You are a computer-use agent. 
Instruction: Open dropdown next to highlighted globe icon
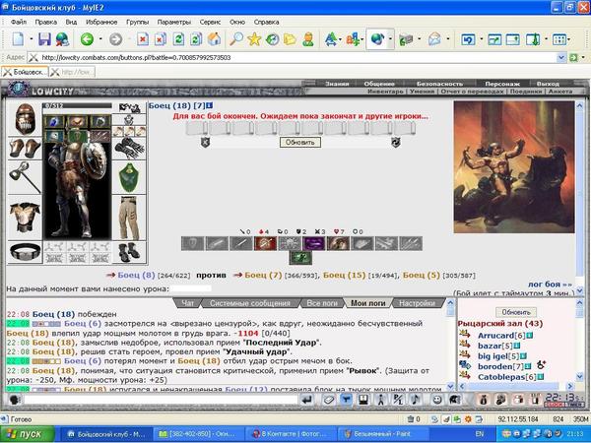click(x=390, y=39)
